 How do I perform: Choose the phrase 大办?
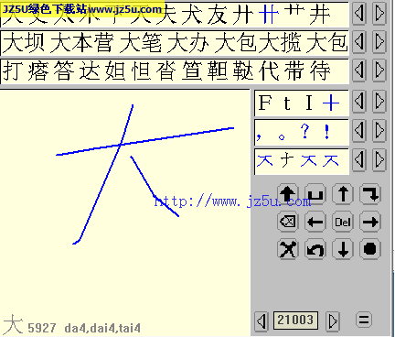click(188, 42)
